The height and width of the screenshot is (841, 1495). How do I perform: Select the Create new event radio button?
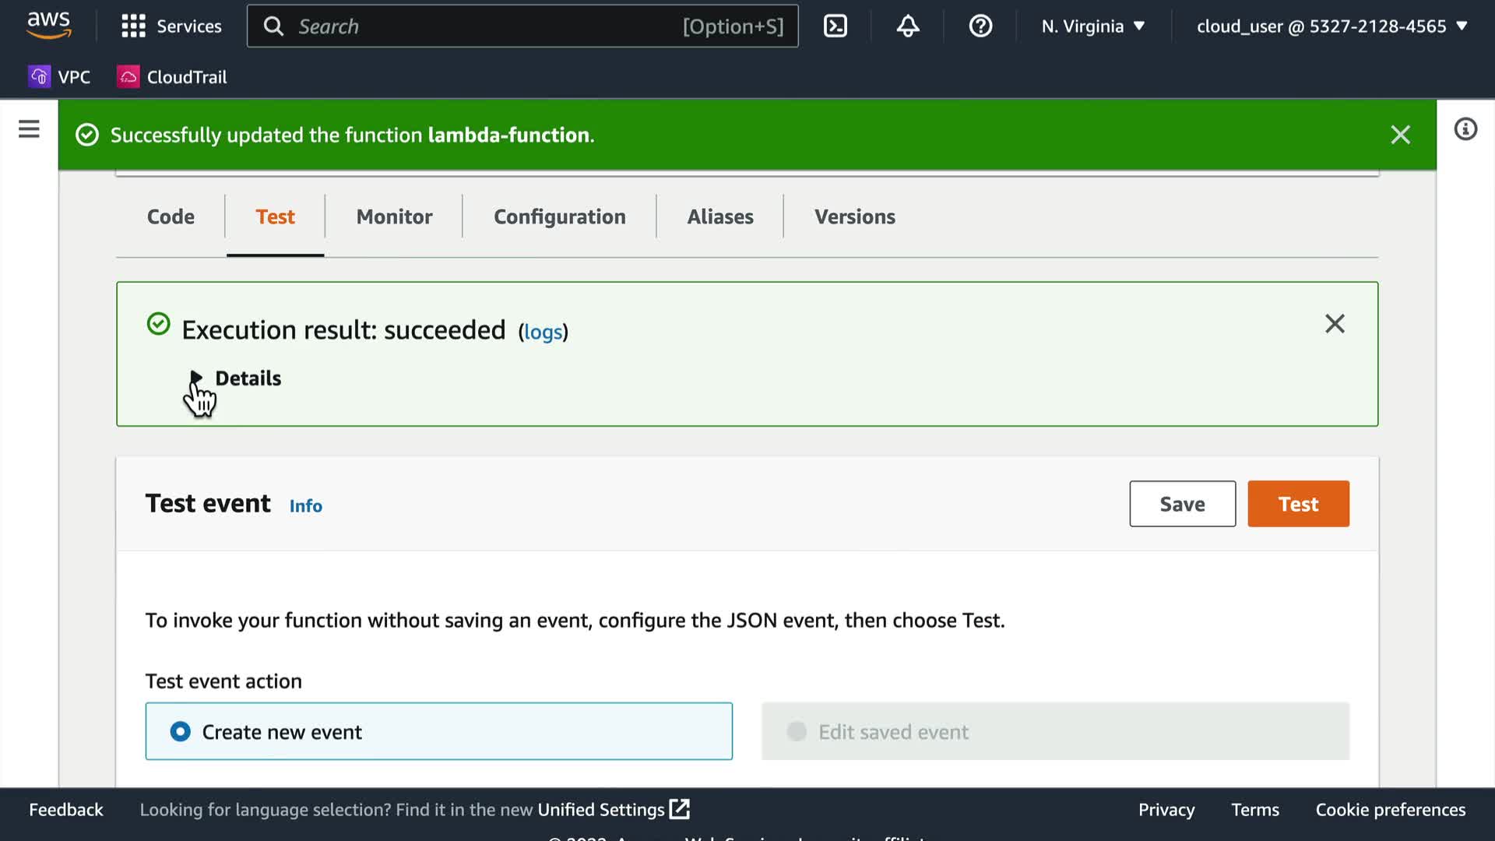point(181,731)
